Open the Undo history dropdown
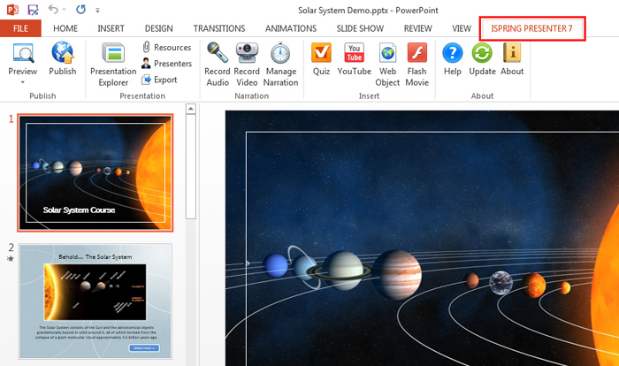 click(65, 10)
